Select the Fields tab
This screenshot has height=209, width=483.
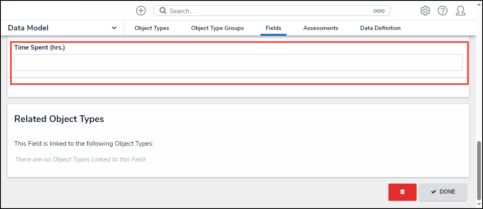(273, 28)
